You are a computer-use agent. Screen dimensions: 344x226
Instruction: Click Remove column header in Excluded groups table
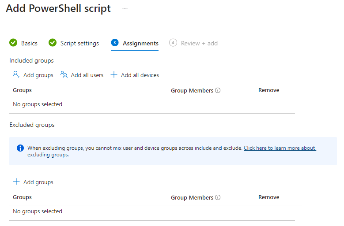pos(268,197)
